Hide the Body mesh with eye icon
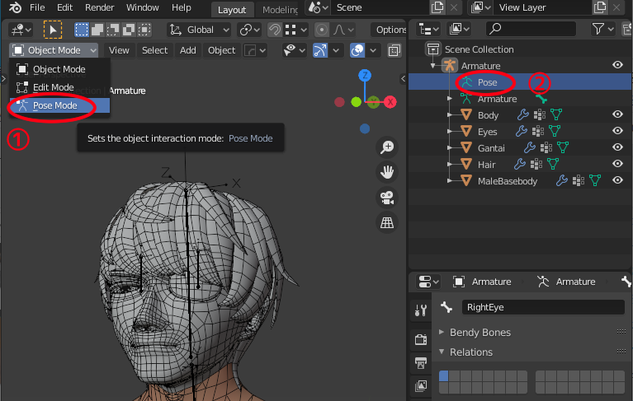The width and height of the screenshot is (633, 401). pos(617,114)
